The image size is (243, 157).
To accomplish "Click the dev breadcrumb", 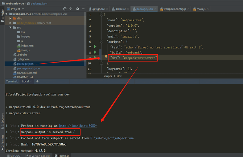I will [x=119, y=76].
